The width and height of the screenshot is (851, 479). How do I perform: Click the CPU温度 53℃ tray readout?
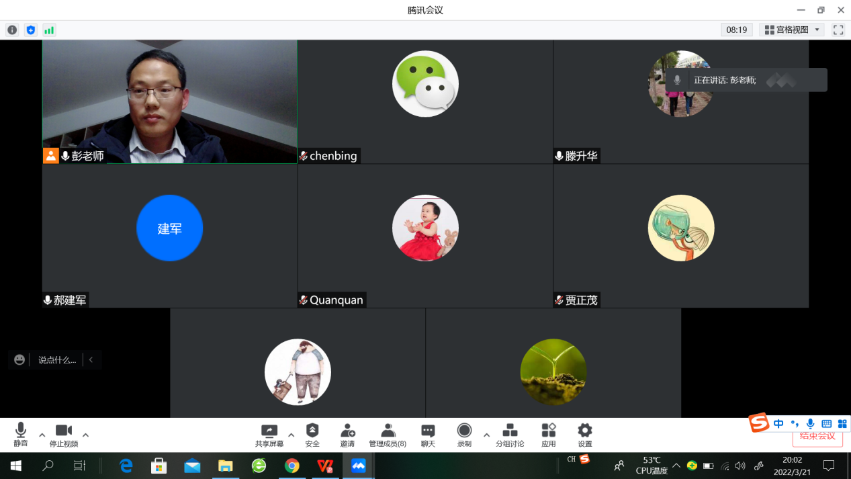point(652,466)
